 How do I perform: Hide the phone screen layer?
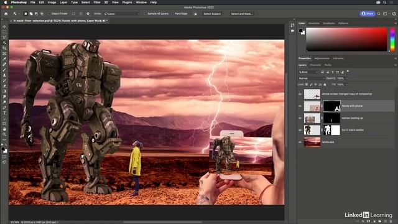[300, 94]
